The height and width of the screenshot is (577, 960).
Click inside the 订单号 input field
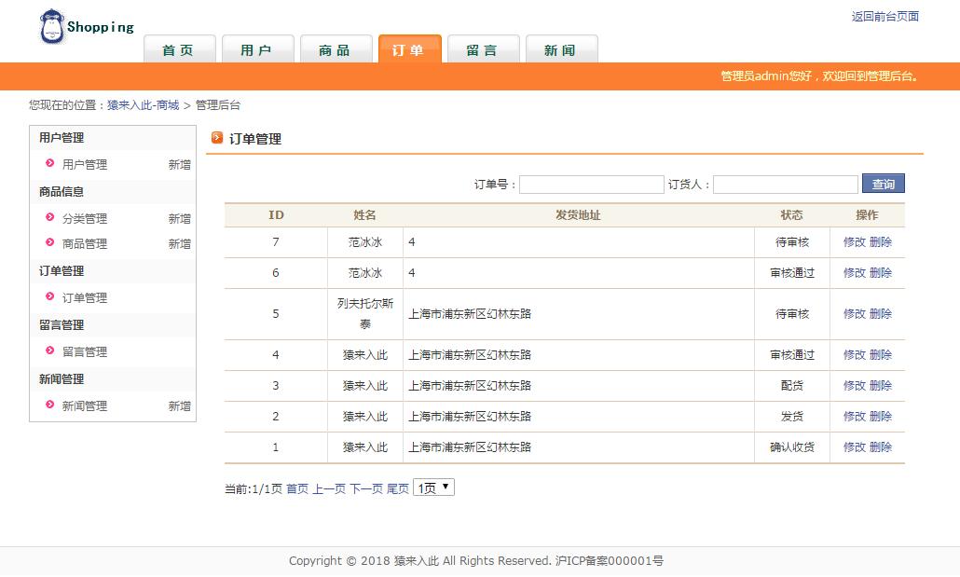coord(591,184)
